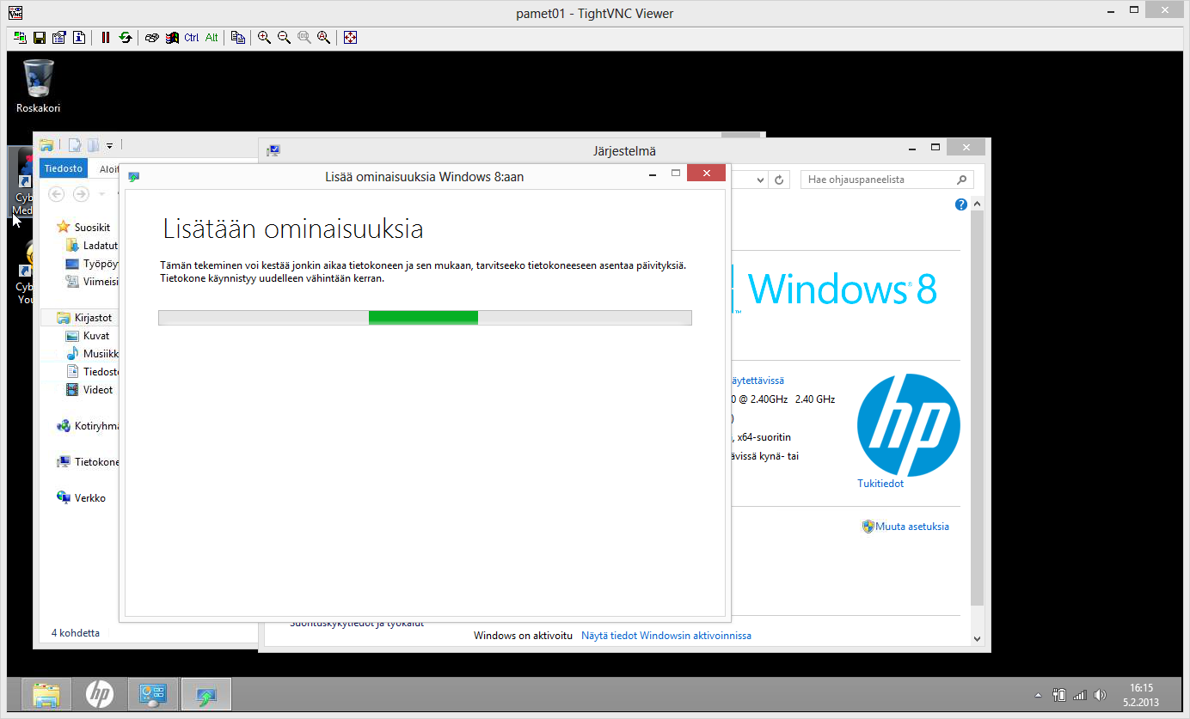The image size is (1190, 719).
Task: Send Ctrl+Alt+Del using the keys icon
Action: (152, 38)
